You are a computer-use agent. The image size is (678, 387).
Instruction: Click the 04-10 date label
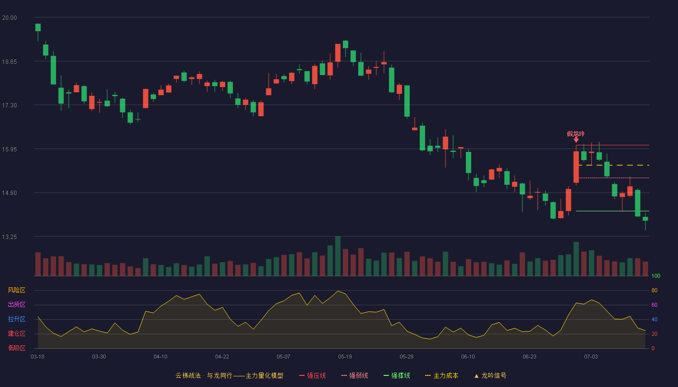pos(160,357)
